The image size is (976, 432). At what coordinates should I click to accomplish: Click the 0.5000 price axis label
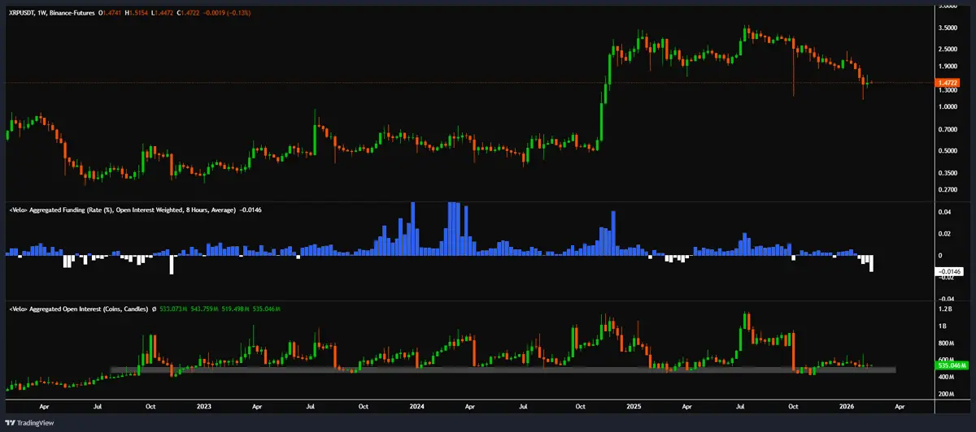pos(948,152)
